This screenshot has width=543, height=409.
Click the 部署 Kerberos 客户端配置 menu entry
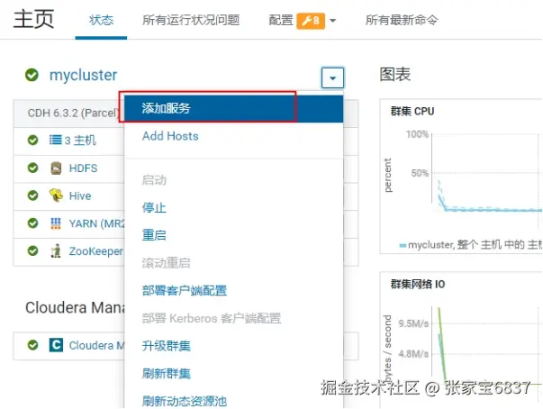(212, 318)
